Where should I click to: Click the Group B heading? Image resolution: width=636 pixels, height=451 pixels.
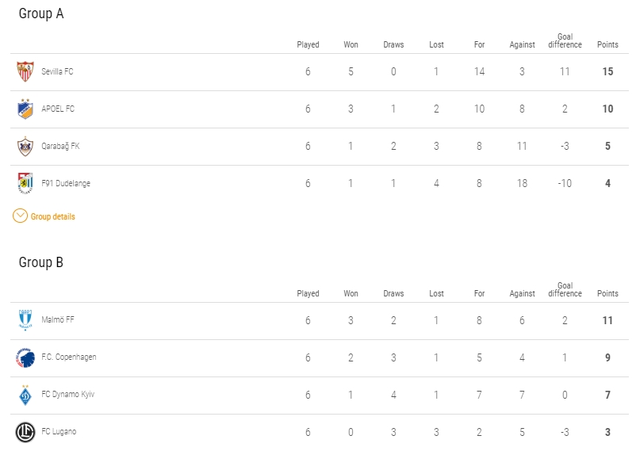(x=41, y=262)
